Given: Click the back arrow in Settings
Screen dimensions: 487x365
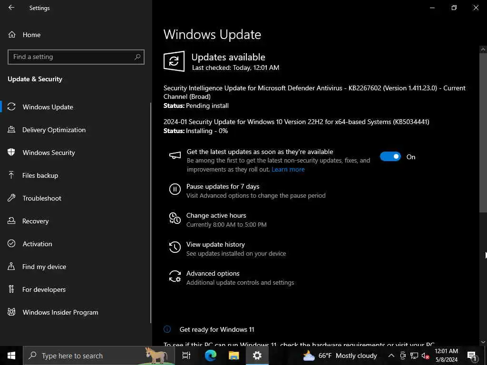Looking at the screenshot, I should (11, 8).
